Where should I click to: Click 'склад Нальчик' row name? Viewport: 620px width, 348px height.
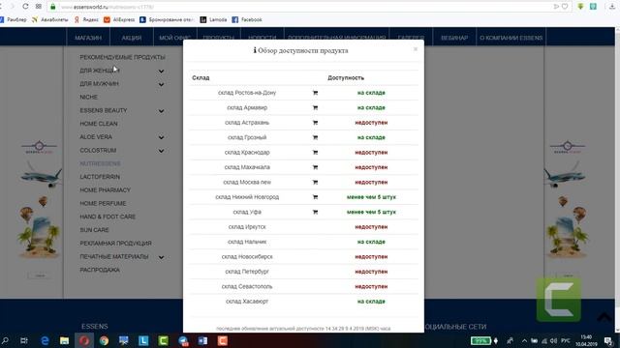click(x=247, y=242)
